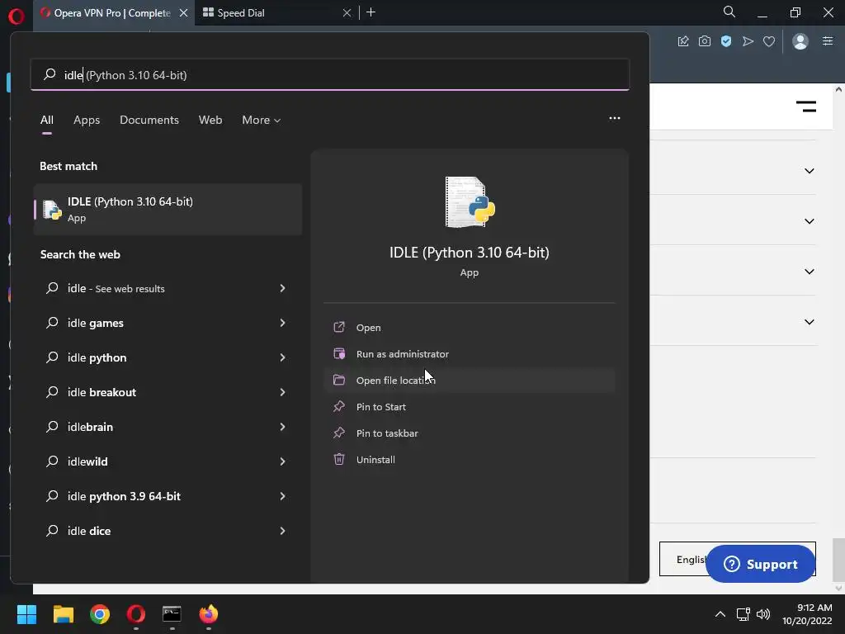Choose Open file location

[469, 380]
